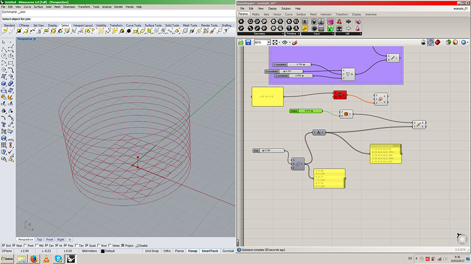The image size is (471, 264).
Task: Switch to the Maths tab in Grasshopper
Action: 256,14
